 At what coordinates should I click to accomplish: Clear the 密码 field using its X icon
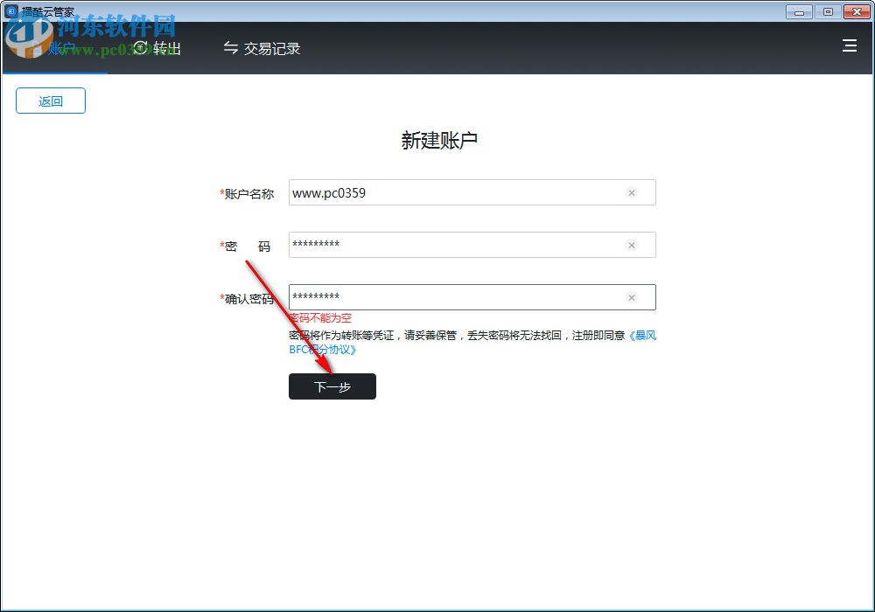[632, 245]
